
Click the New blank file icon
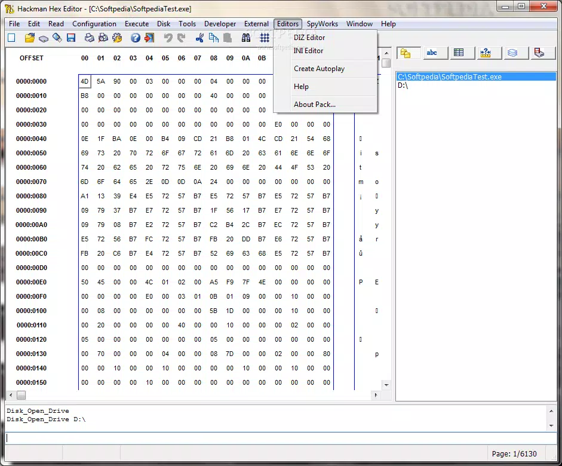click(11, 38)
